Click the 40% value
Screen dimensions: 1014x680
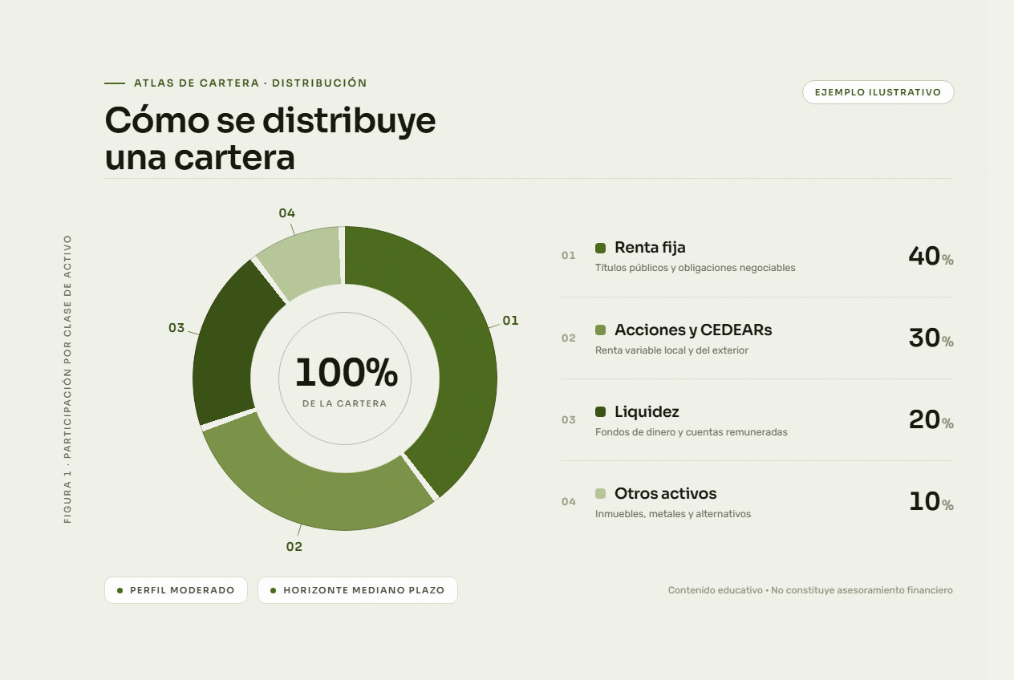pyautogui.click(x=931, y=256)
